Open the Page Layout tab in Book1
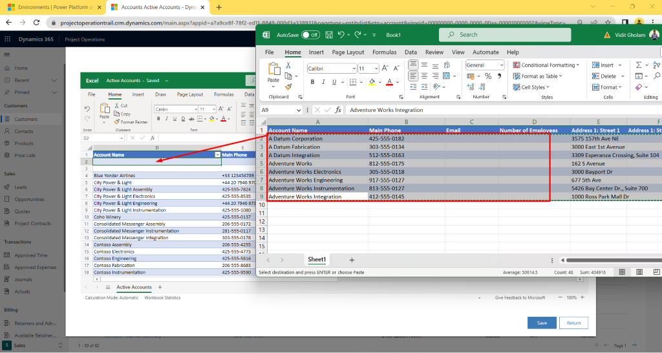 [348, 52]
